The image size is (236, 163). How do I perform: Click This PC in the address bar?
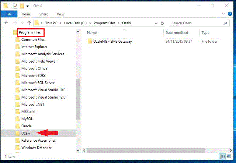pyautogui.click(x=51, y=23)
